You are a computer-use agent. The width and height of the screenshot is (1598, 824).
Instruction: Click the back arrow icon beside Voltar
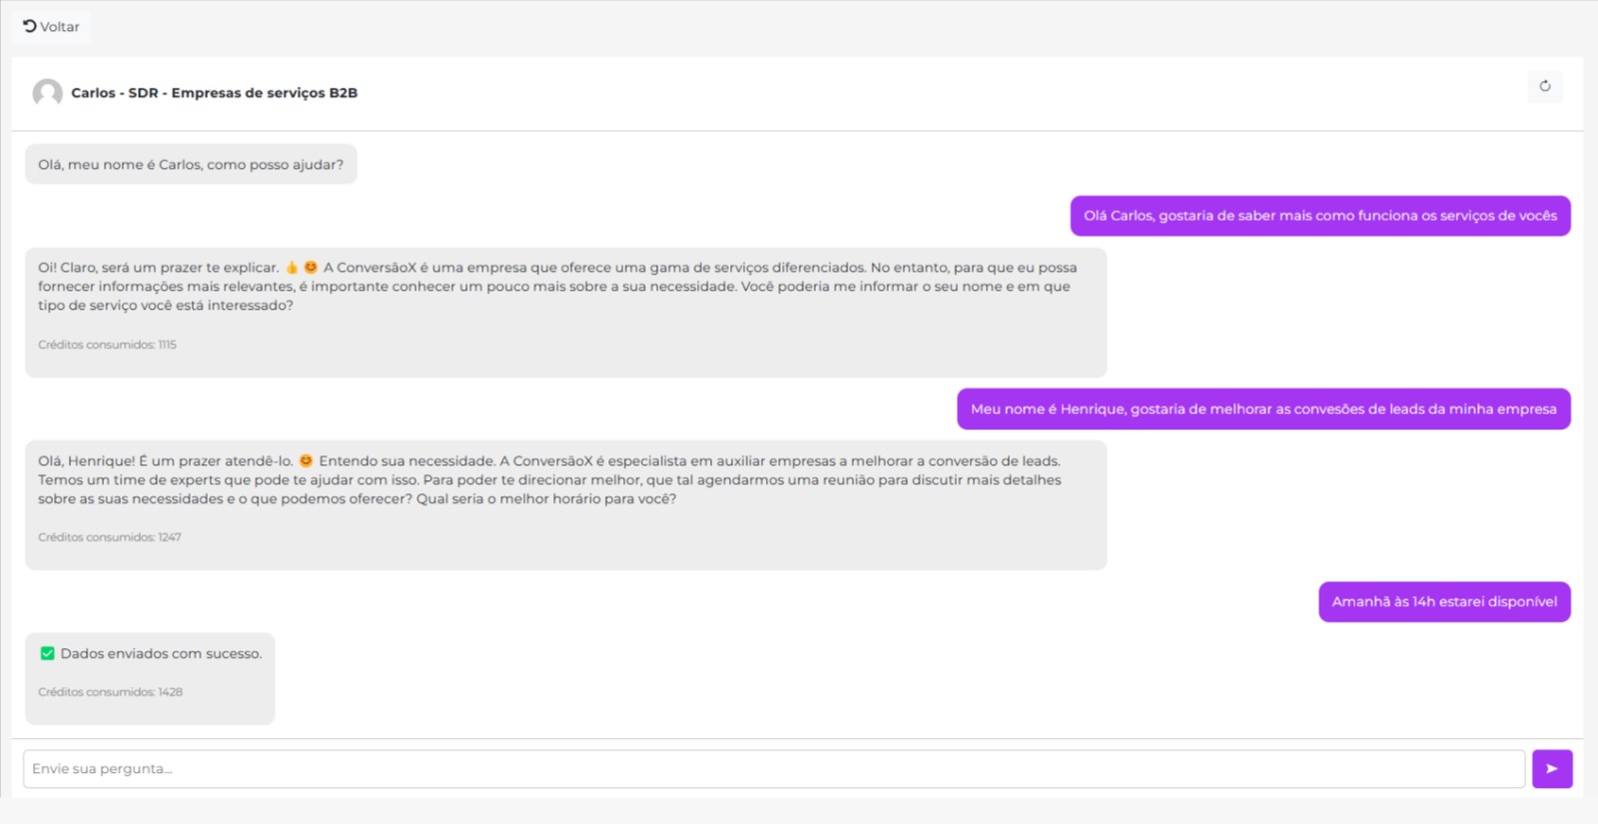(x=30, y=26)
